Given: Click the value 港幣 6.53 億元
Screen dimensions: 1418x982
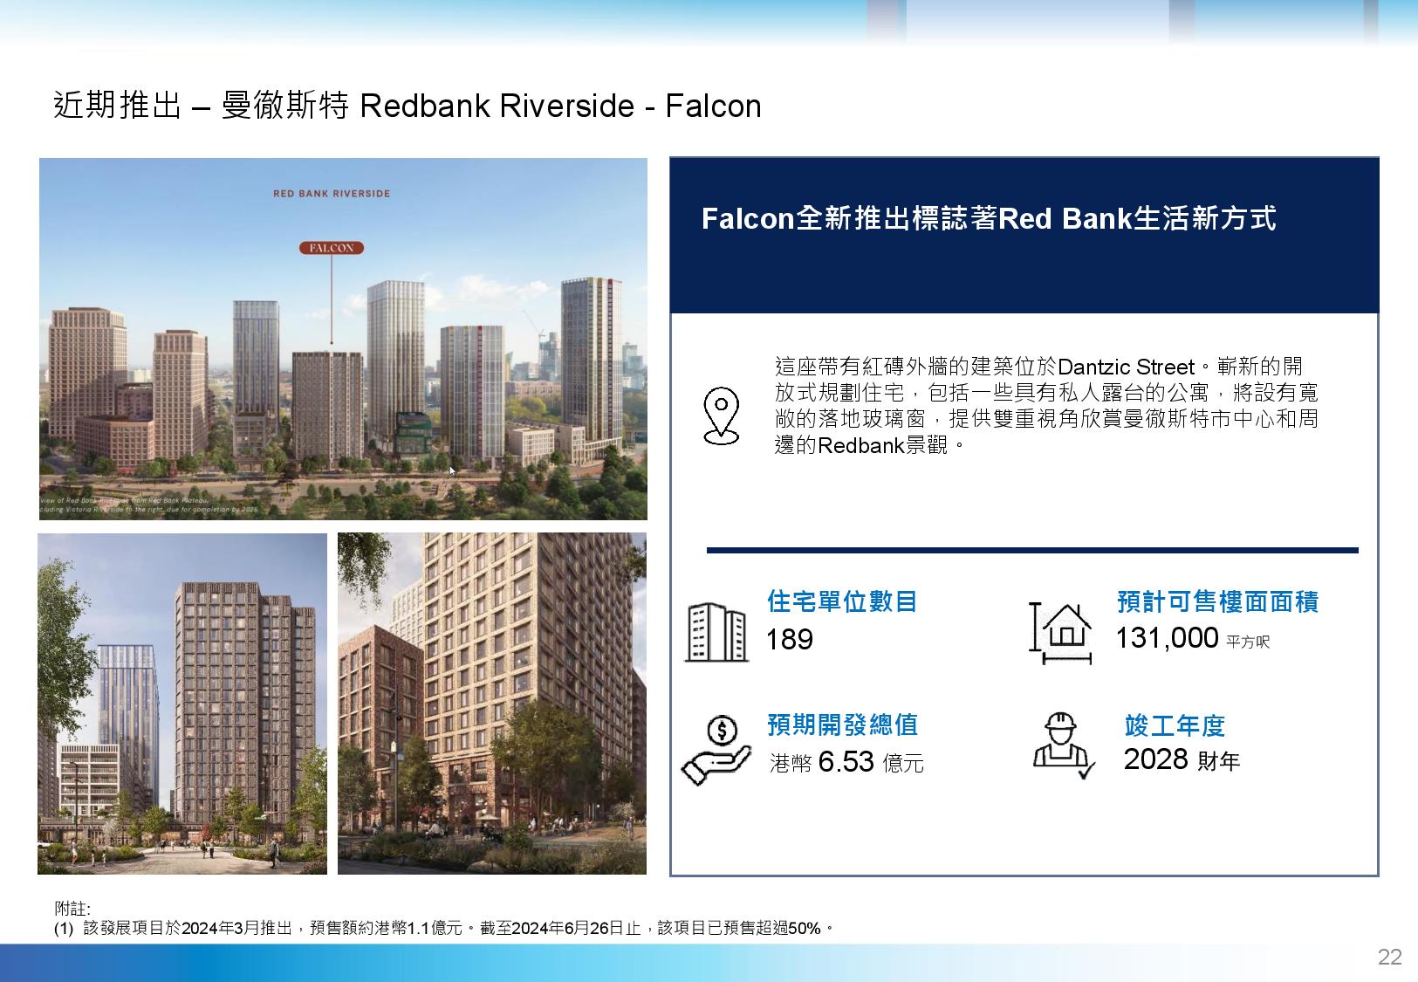Looking at the screenshot, I should 846,762.
